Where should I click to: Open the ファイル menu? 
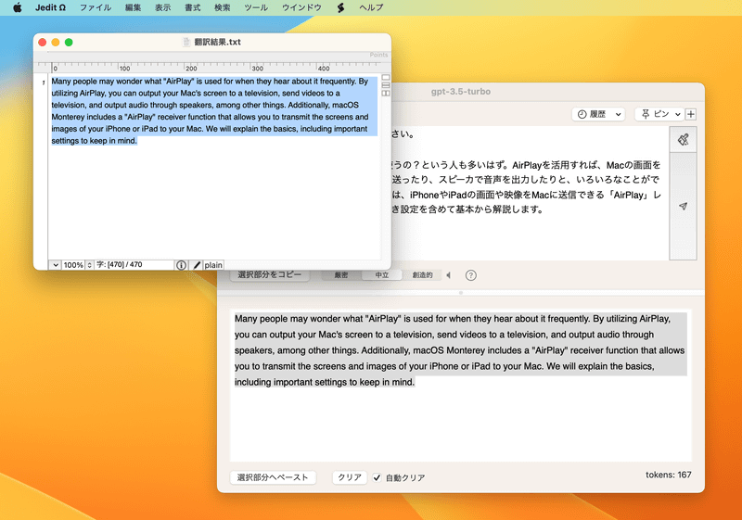click(x=96, y=7)
